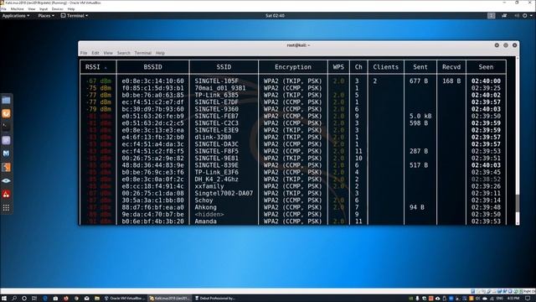Open Cortana circle in the taskbar
The width and height of the screenshot is (536, 302).
click(24, 299)
